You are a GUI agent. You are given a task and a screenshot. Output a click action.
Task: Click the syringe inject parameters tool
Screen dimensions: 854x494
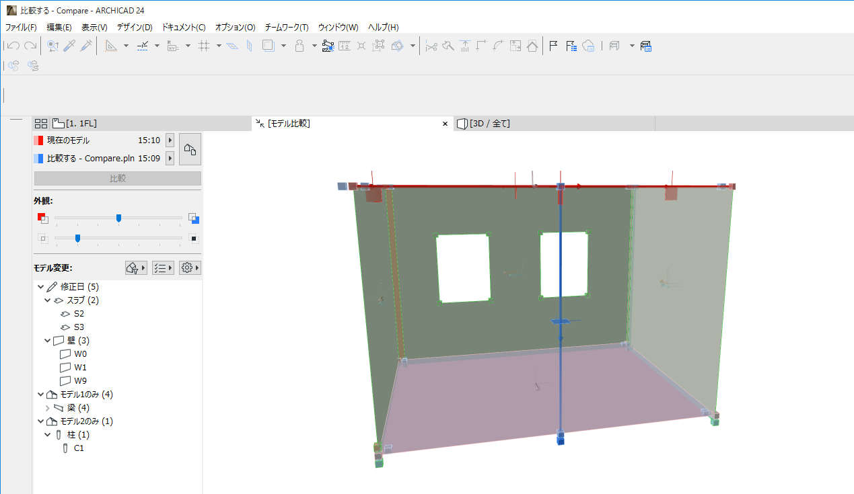click(x=86, y=46)
